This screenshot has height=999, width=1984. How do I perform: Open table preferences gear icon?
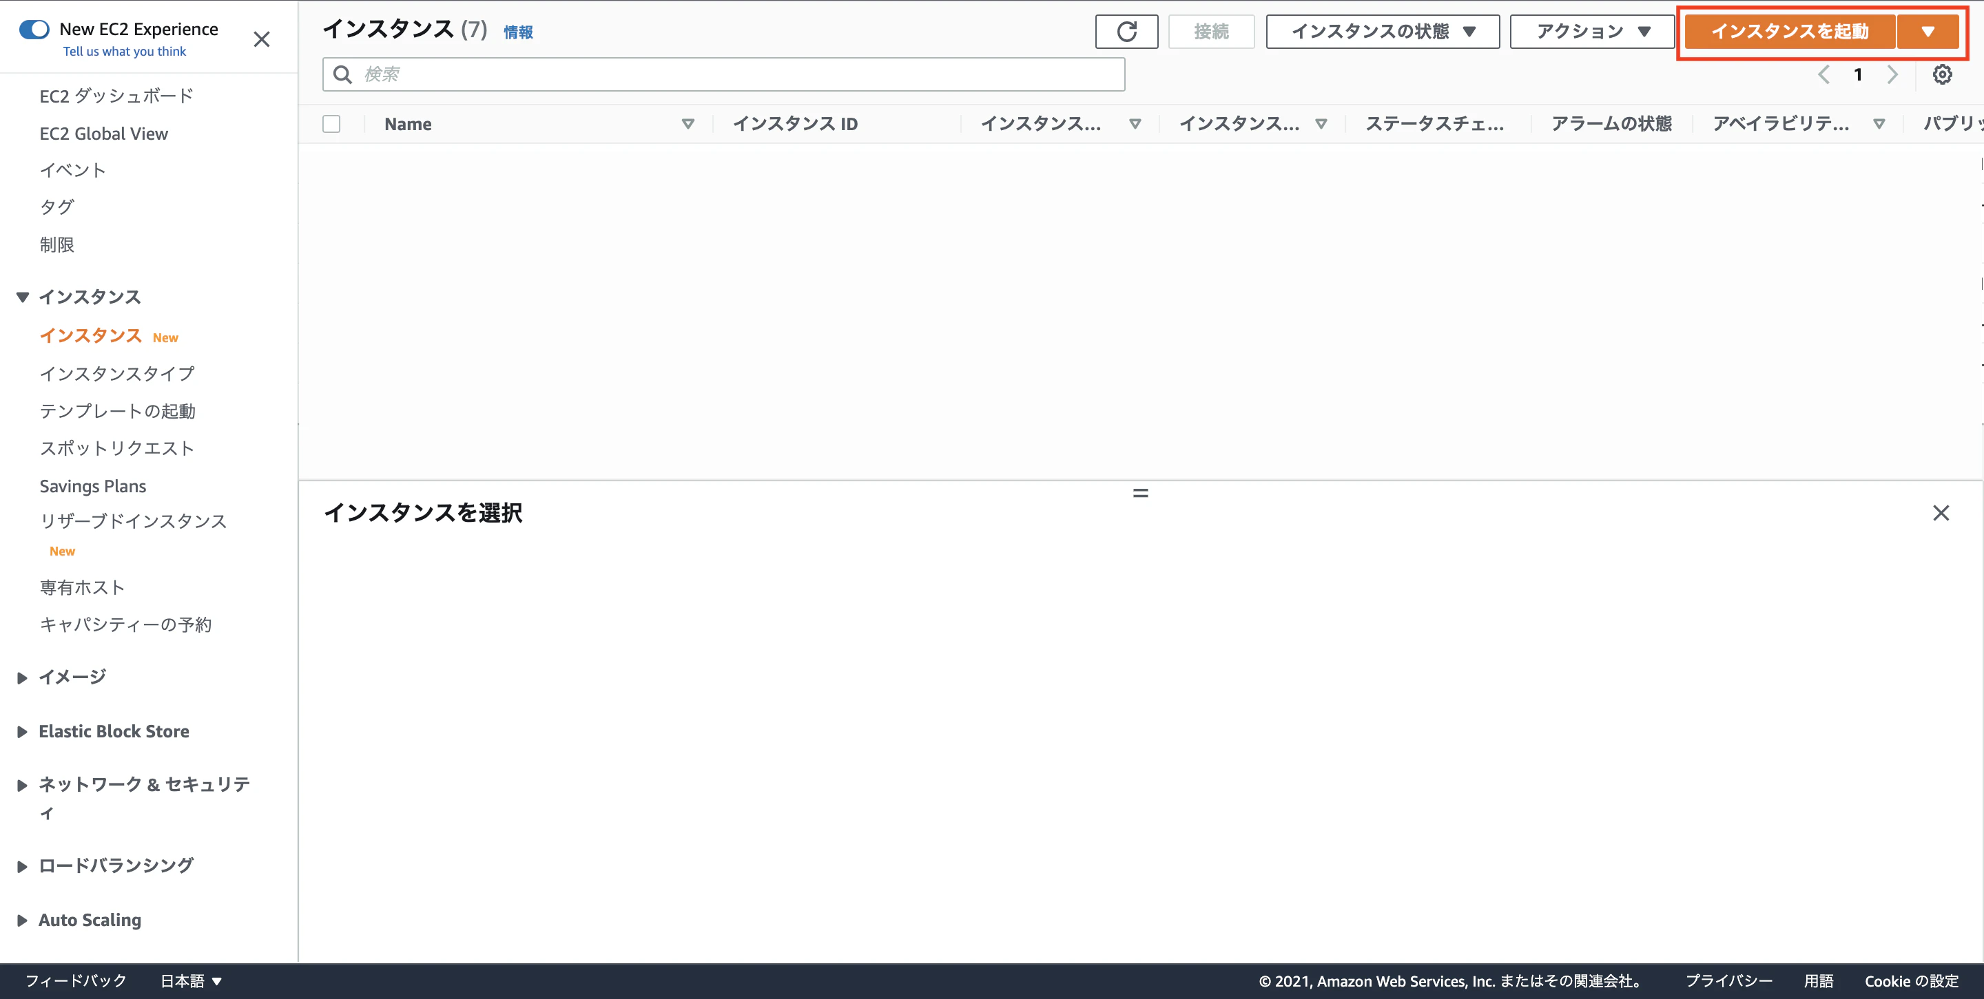coord(1942,74)
